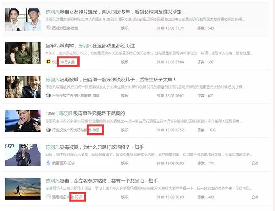The image size is (275, 211).
Task: Click thumbnail of couple photo in first article
Action: (x=23, y=19)
